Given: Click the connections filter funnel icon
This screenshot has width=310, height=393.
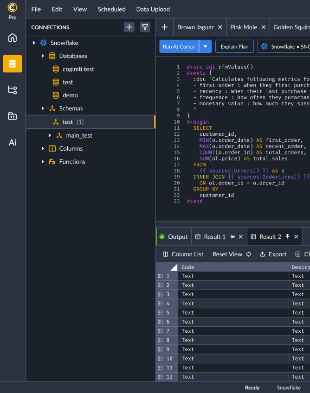Looking at the screenshot, I should coord(145,27).
